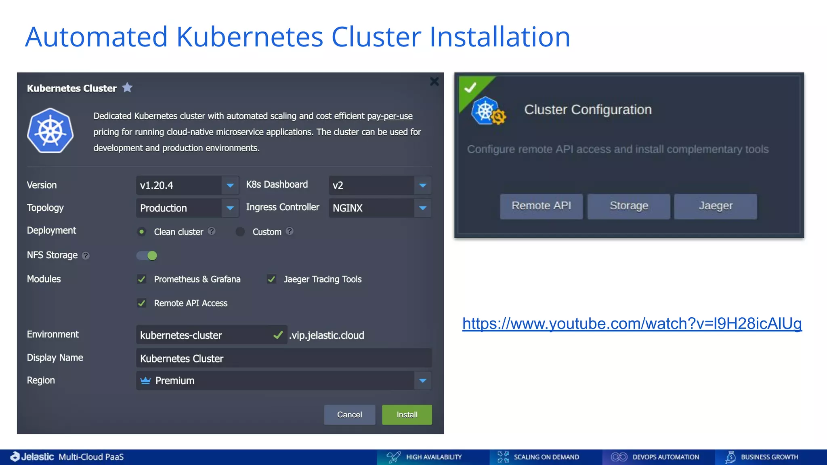Click the Business Growth money bag icon

(x=730, y=457)
